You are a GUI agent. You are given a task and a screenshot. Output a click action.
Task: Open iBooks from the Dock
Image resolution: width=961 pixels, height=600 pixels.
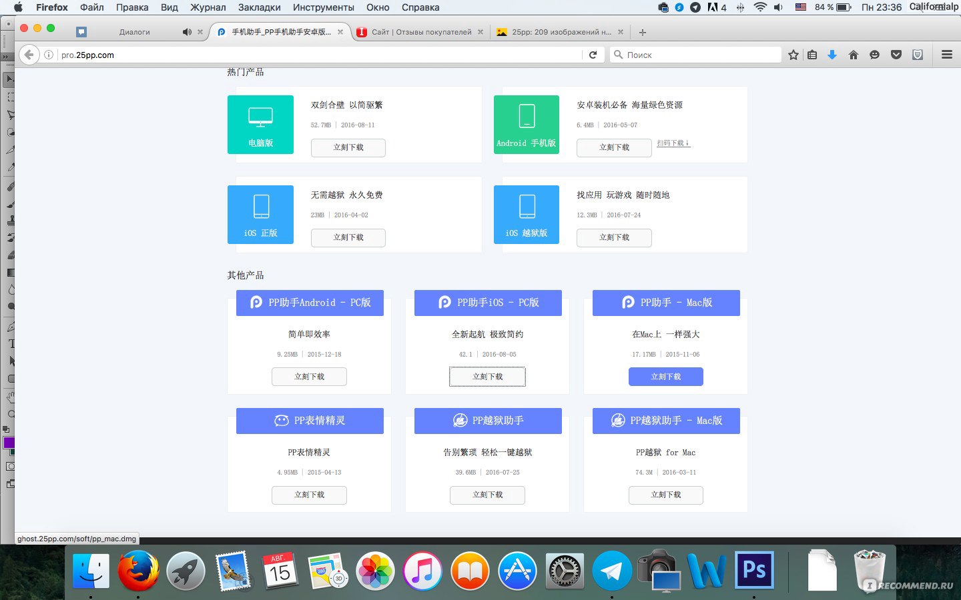[x=470, y=571]
